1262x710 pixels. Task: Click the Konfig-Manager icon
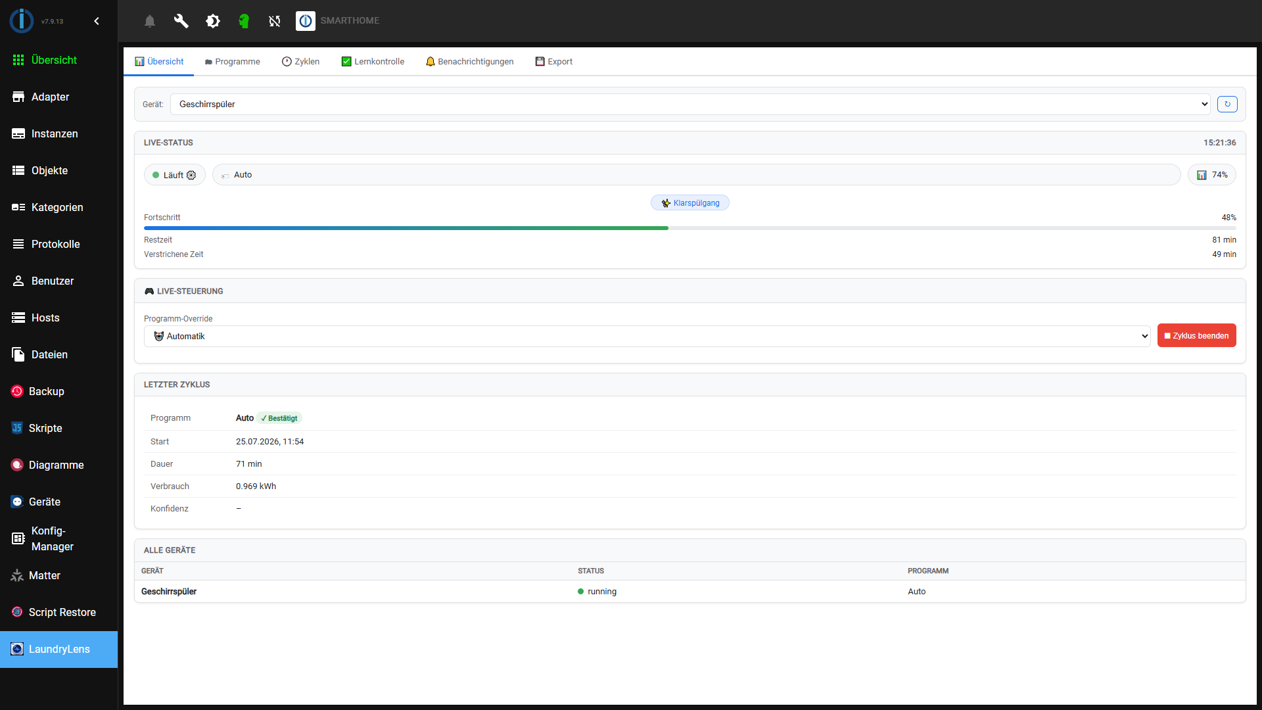pos(18,538)
